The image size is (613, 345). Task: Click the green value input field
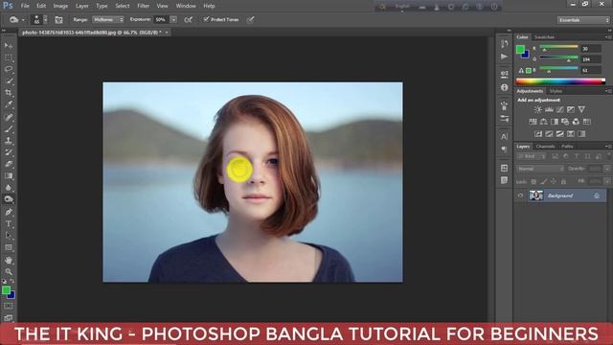coord(591,59)
